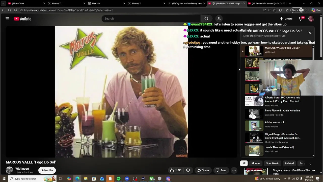Select the Related filter chip
Image resolution: width=323 pixels, height=182 pixels.
click(x=289, y=163)
